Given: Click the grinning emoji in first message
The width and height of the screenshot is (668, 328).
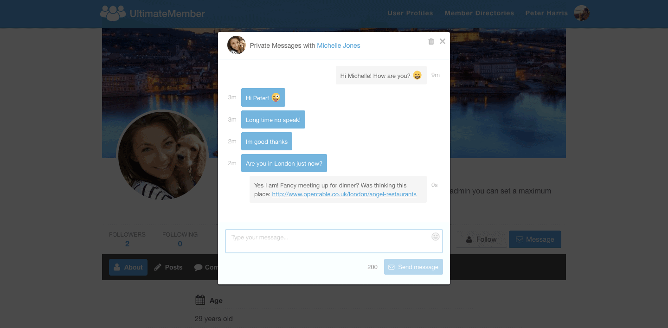Looking at the screenshot, I should 417,75.
